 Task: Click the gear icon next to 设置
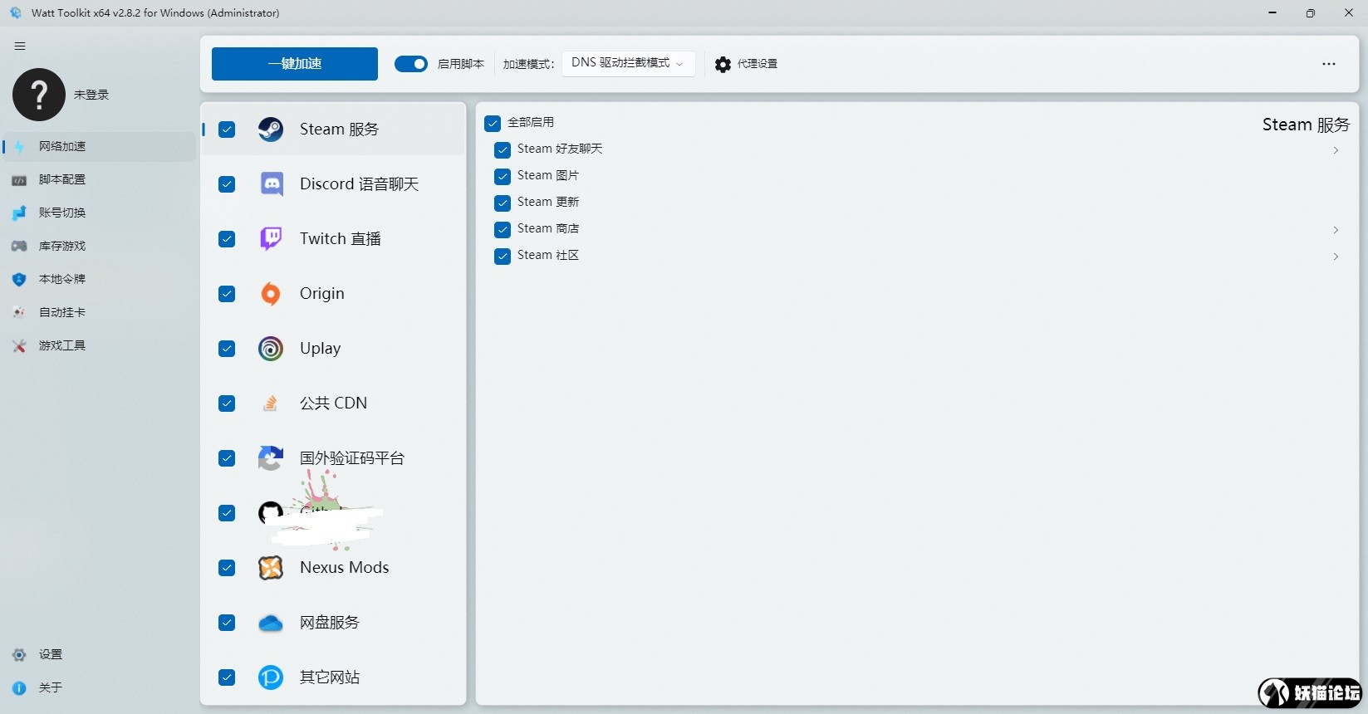pos(19,655)
